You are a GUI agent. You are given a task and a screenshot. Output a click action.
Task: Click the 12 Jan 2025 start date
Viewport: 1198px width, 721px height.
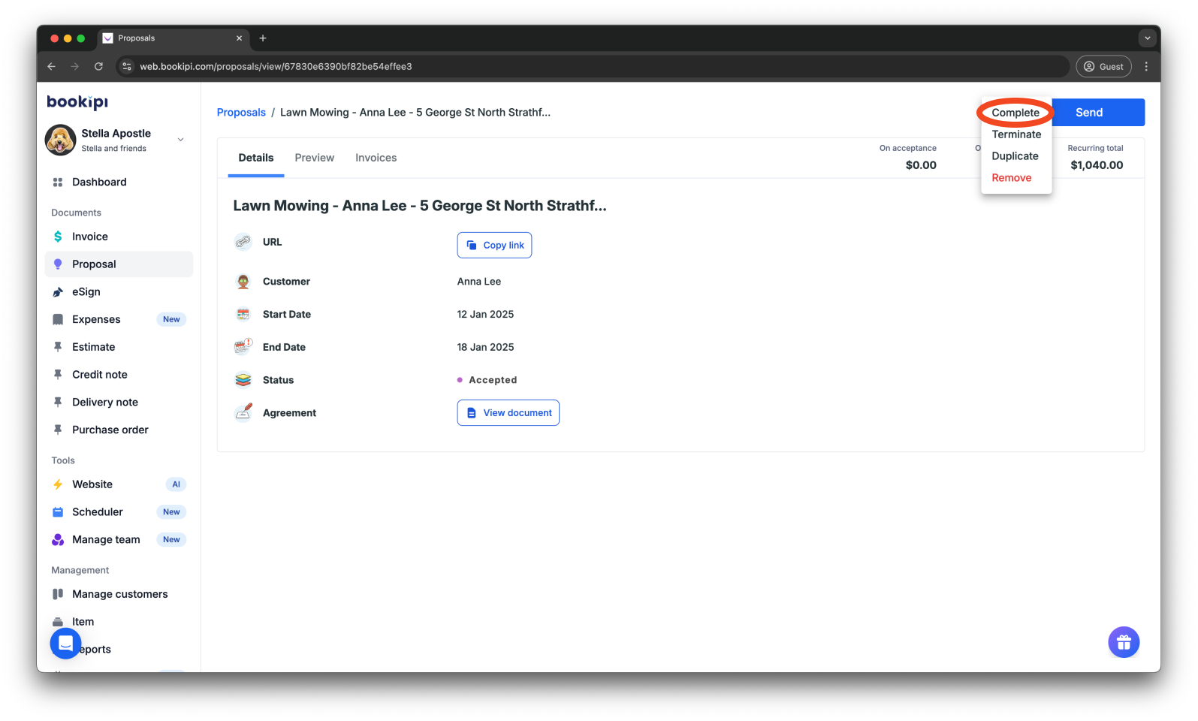pyautogui.click(x=486, y=315)
